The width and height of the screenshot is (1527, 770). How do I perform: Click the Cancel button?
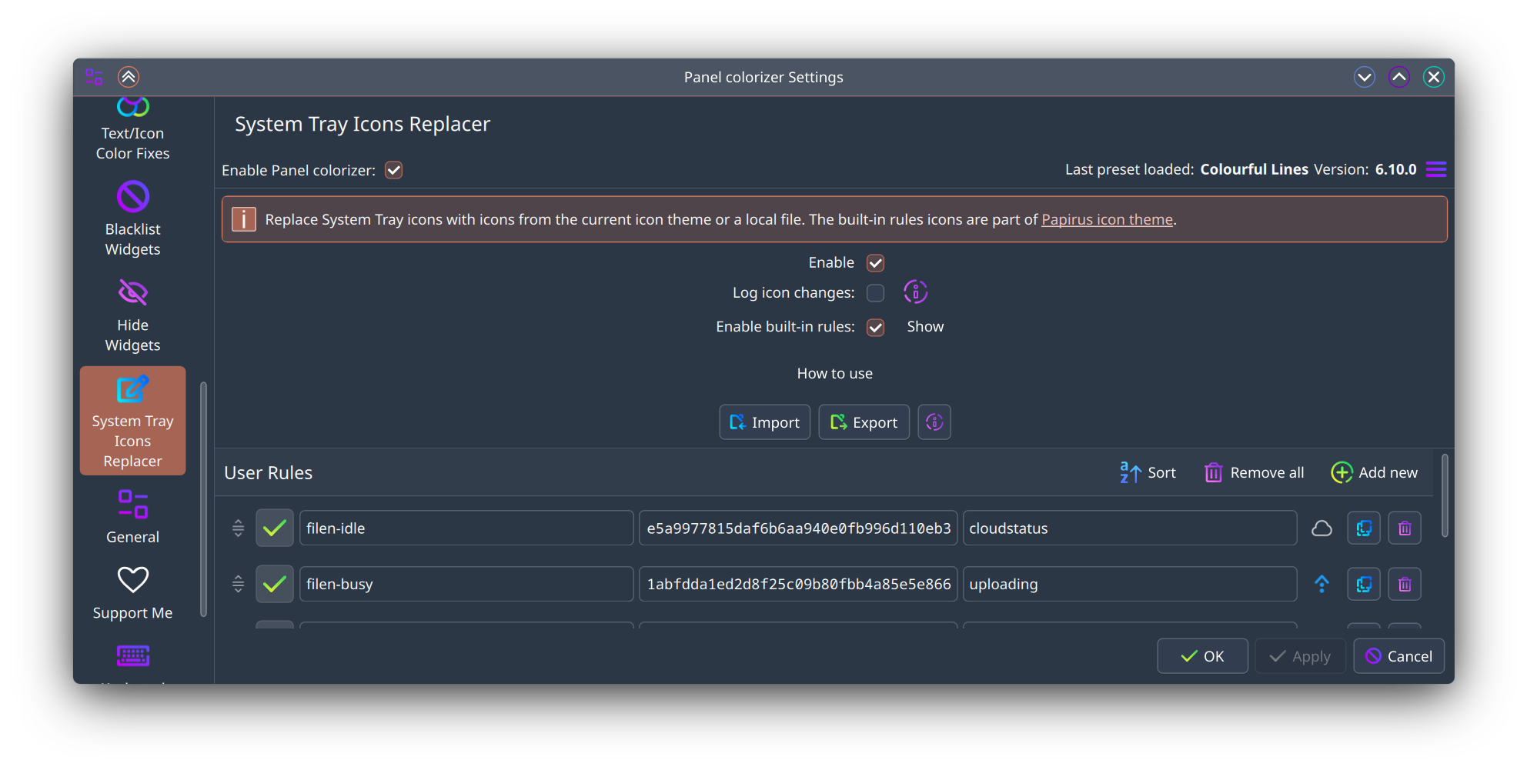(1398, 656)
